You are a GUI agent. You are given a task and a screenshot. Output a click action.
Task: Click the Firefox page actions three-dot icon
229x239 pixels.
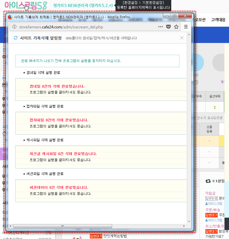pos(161,27)
